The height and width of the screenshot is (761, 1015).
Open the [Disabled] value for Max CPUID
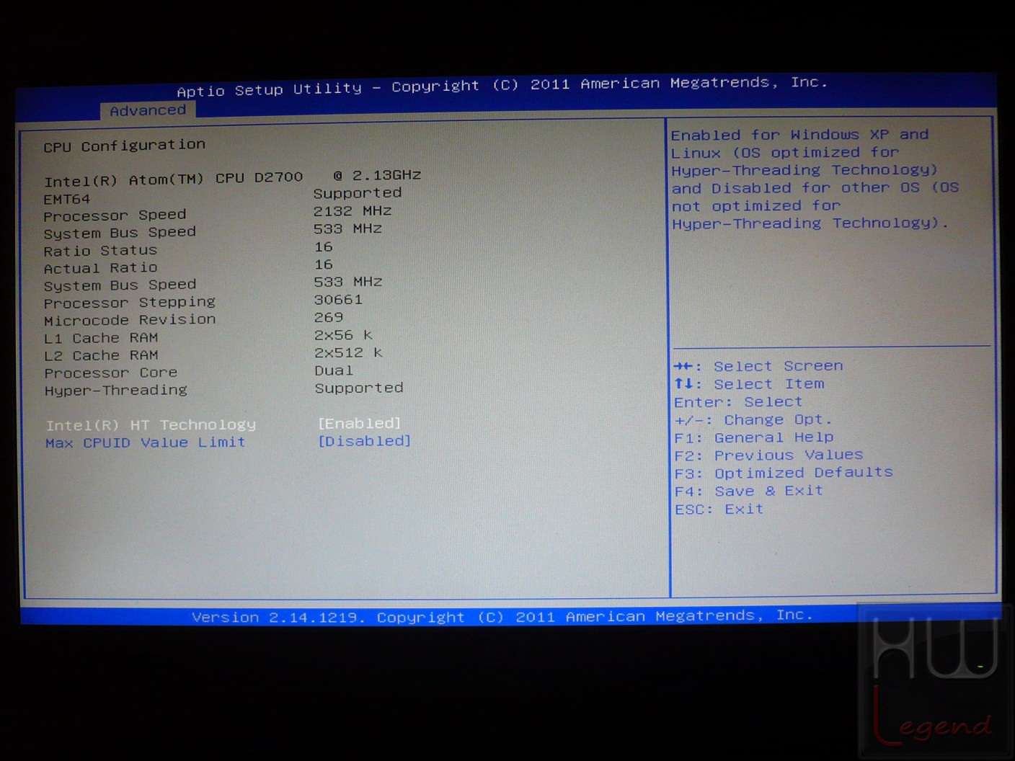364,440
